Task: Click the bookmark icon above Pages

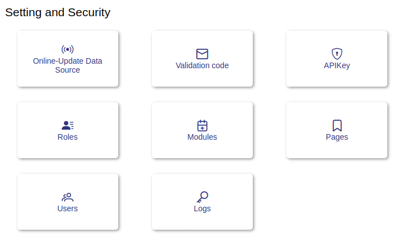Action: click(337, 125)
